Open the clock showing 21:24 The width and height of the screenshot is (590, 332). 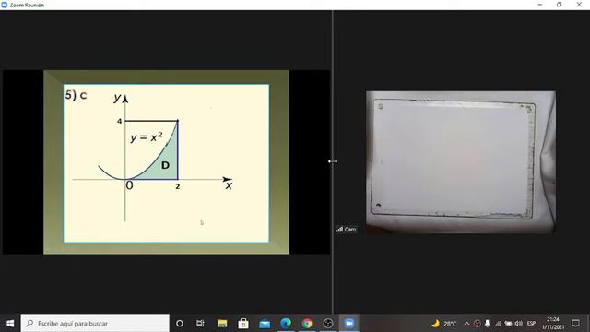553,324
